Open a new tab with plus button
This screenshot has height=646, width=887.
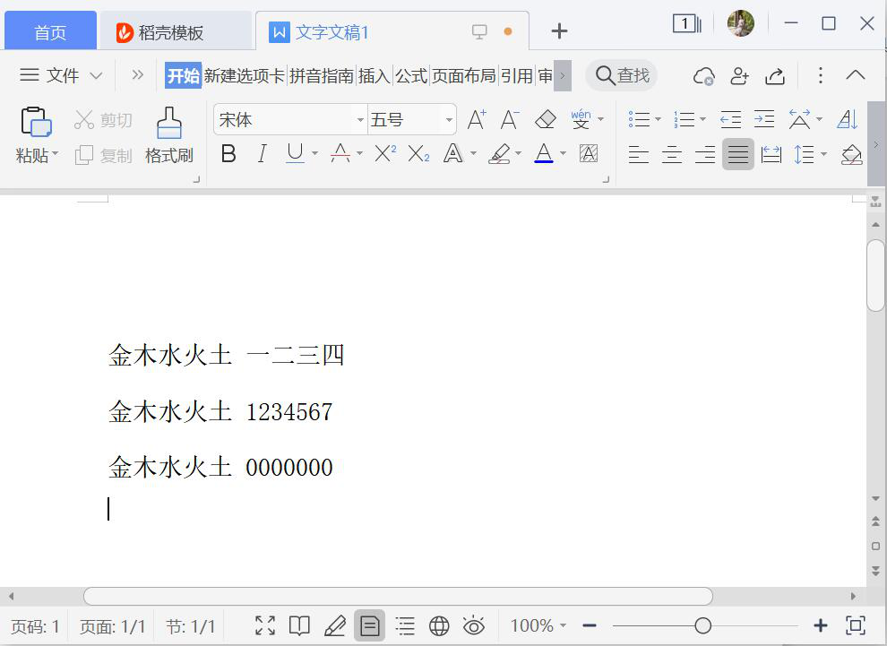pyautogui.click(x=559, y=32)
